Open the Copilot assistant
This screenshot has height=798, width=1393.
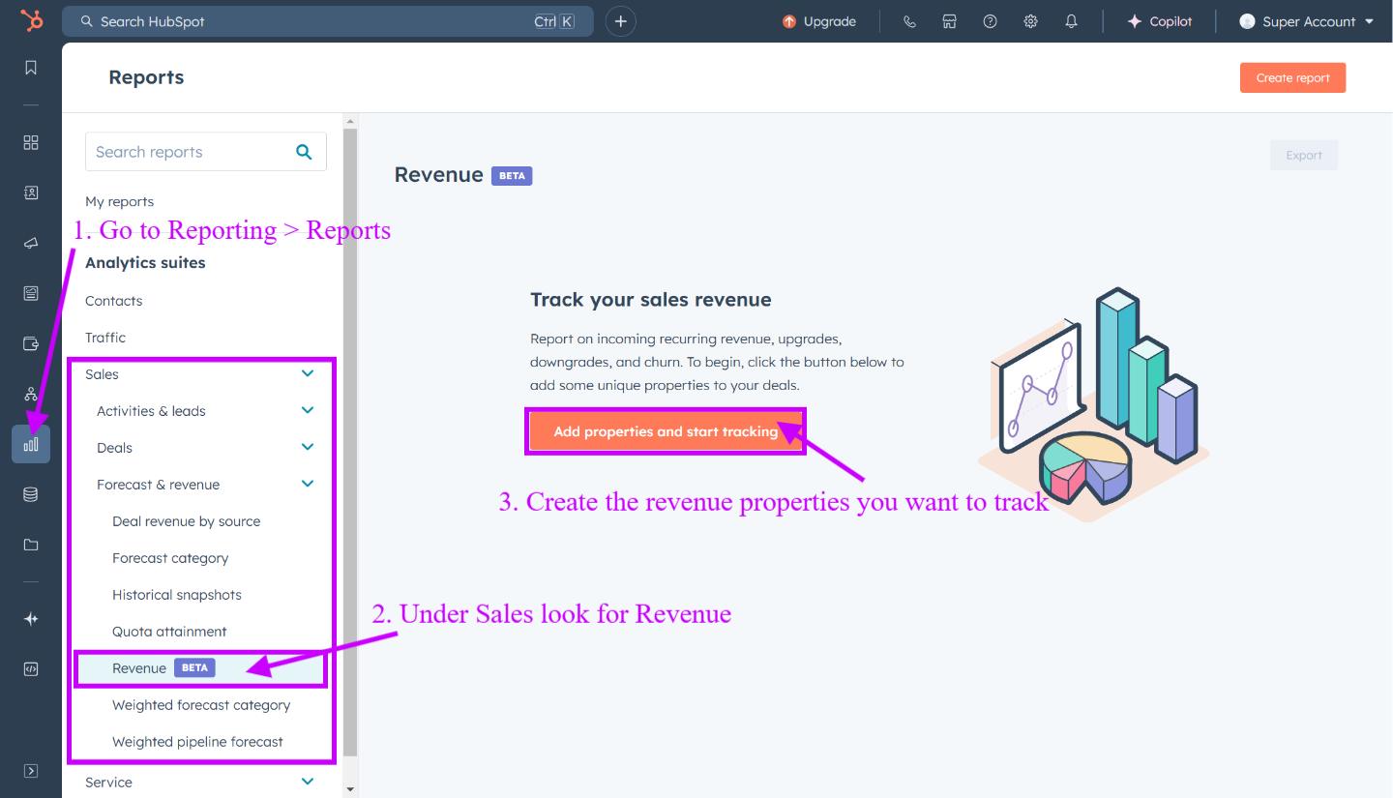pyautogui.click(x=1159, y=21)
